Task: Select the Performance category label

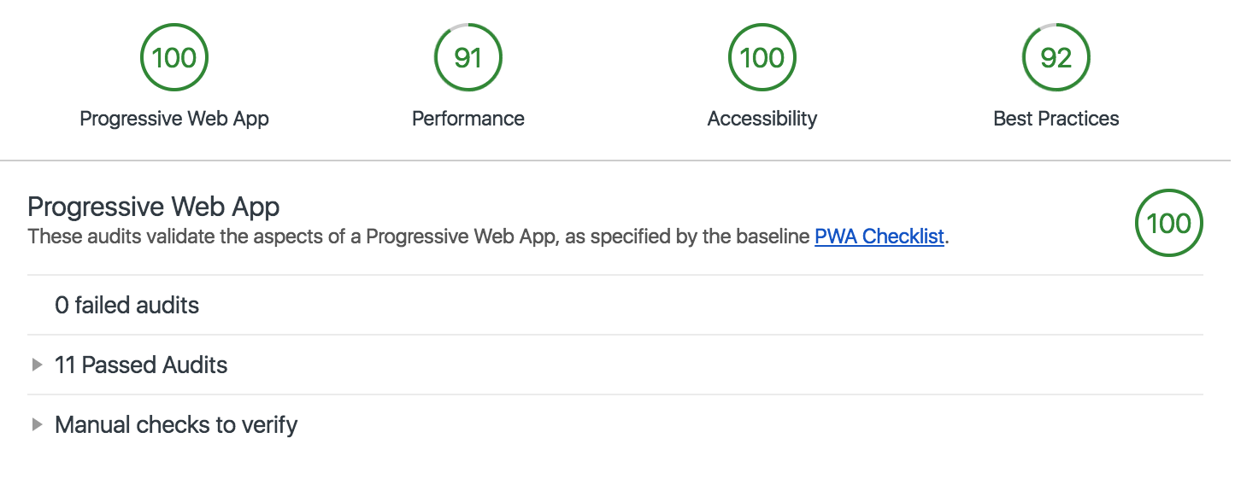Action: [x=468, y=119]
